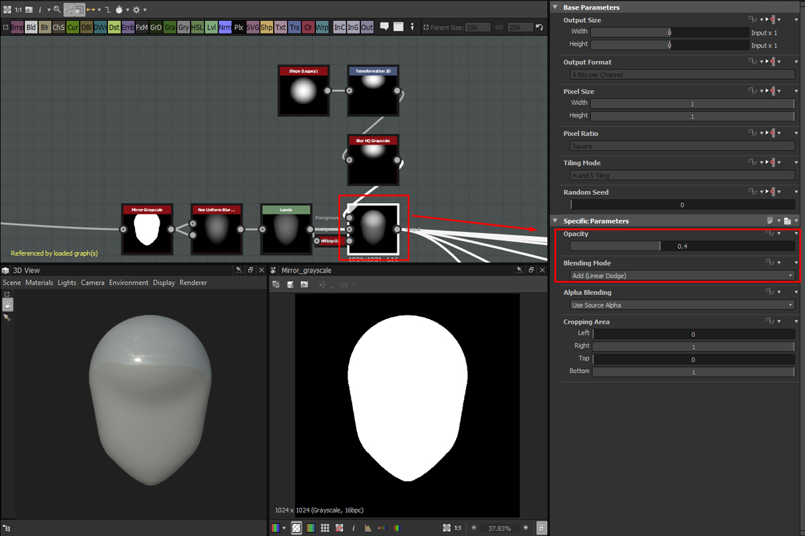
Task: Open the Pixel Ratio Square dropdown
Action: click(x=682, y=145)
